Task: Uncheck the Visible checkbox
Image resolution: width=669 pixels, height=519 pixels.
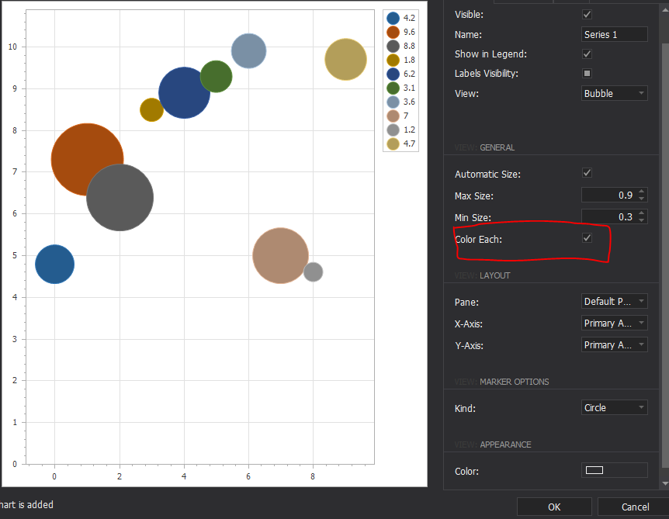Action: pos(588,14)
